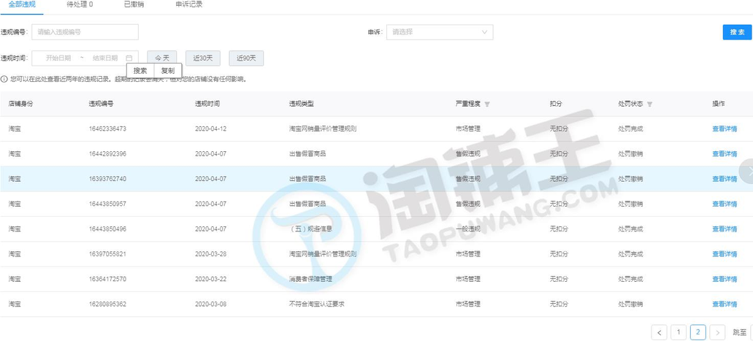Image resolution: width=753 pixels, height=341 pixels.
Task: Choose 复制 in the context popup
Action: [168, 71]
